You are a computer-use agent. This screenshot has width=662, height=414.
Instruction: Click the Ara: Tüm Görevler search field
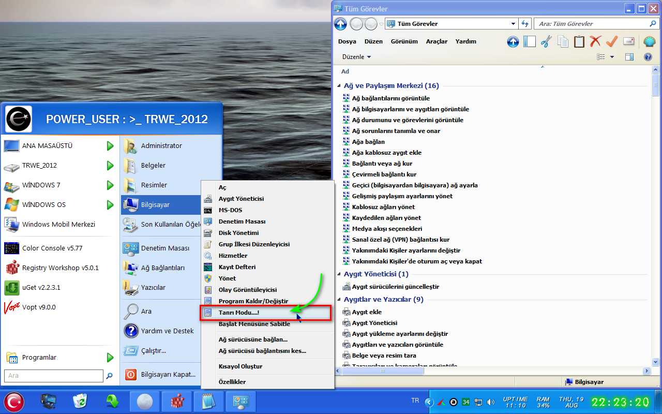pyautogui.click(x=592, y=24)
